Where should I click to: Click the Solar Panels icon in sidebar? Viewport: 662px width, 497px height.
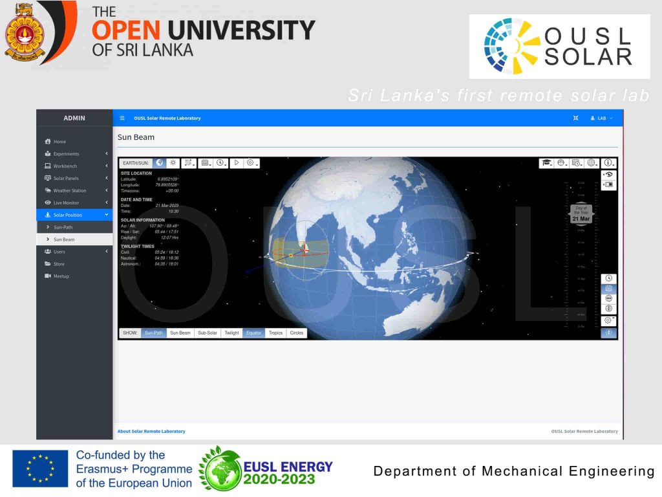point(48,178)
